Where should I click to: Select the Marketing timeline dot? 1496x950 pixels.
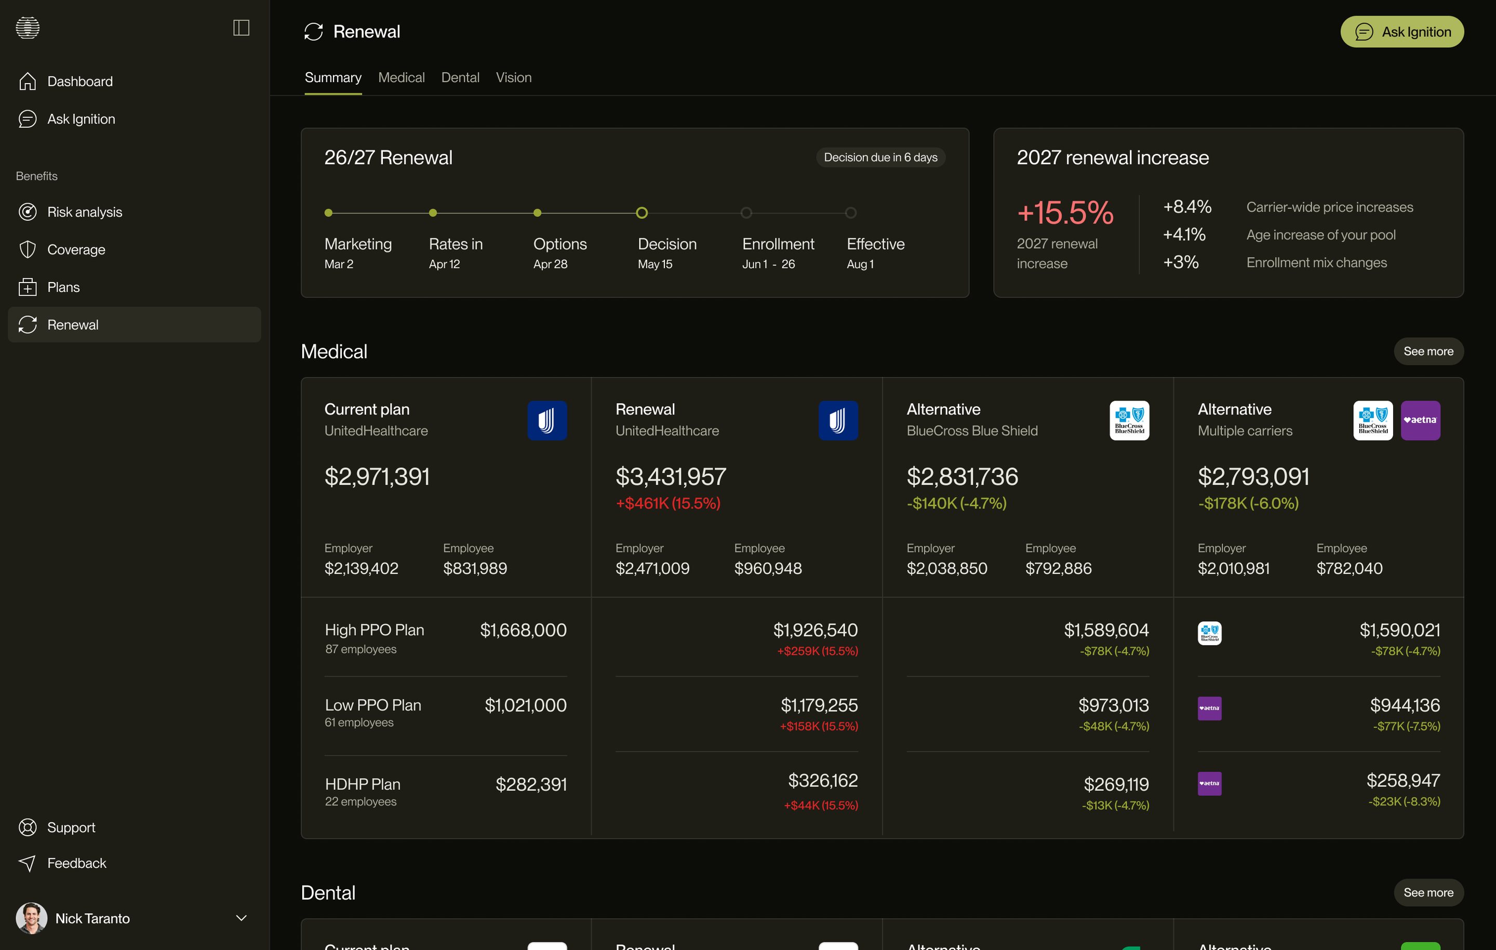pyautogui.click(x=329, y=213)
